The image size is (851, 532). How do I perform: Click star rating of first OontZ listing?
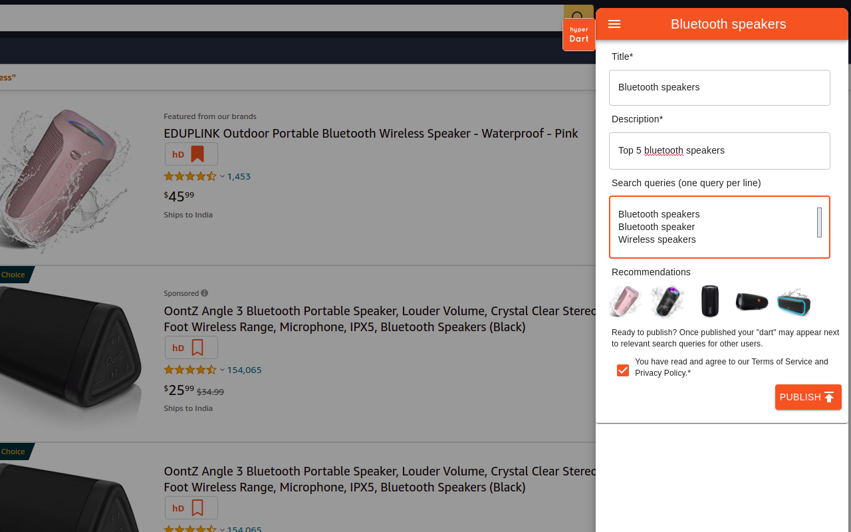tap(190, 370)
